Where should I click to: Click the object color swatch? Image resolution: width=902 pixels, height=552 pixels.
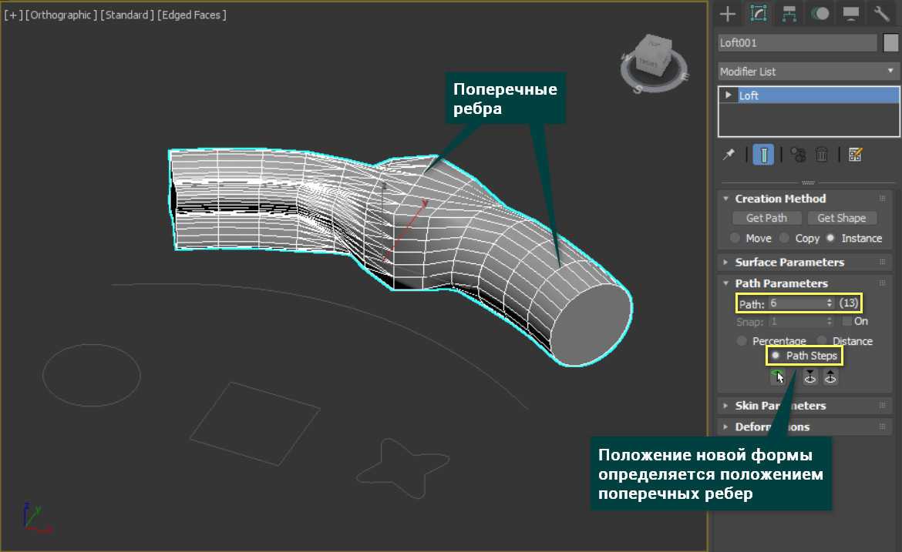(x=890, y=43)
